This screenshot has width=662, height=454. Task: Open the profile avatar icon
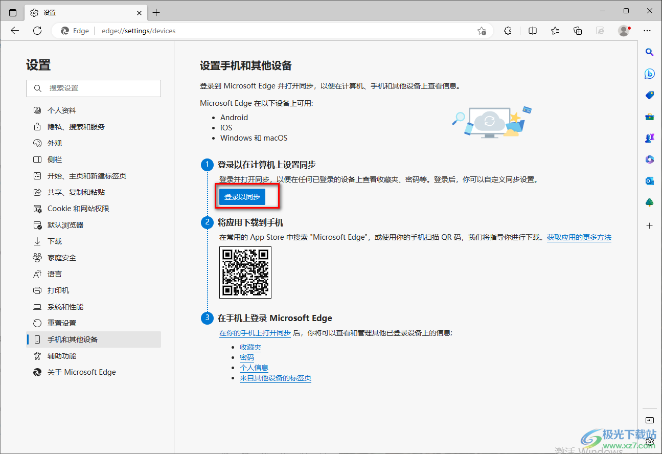pyautogui.click(x=624, y=31)
